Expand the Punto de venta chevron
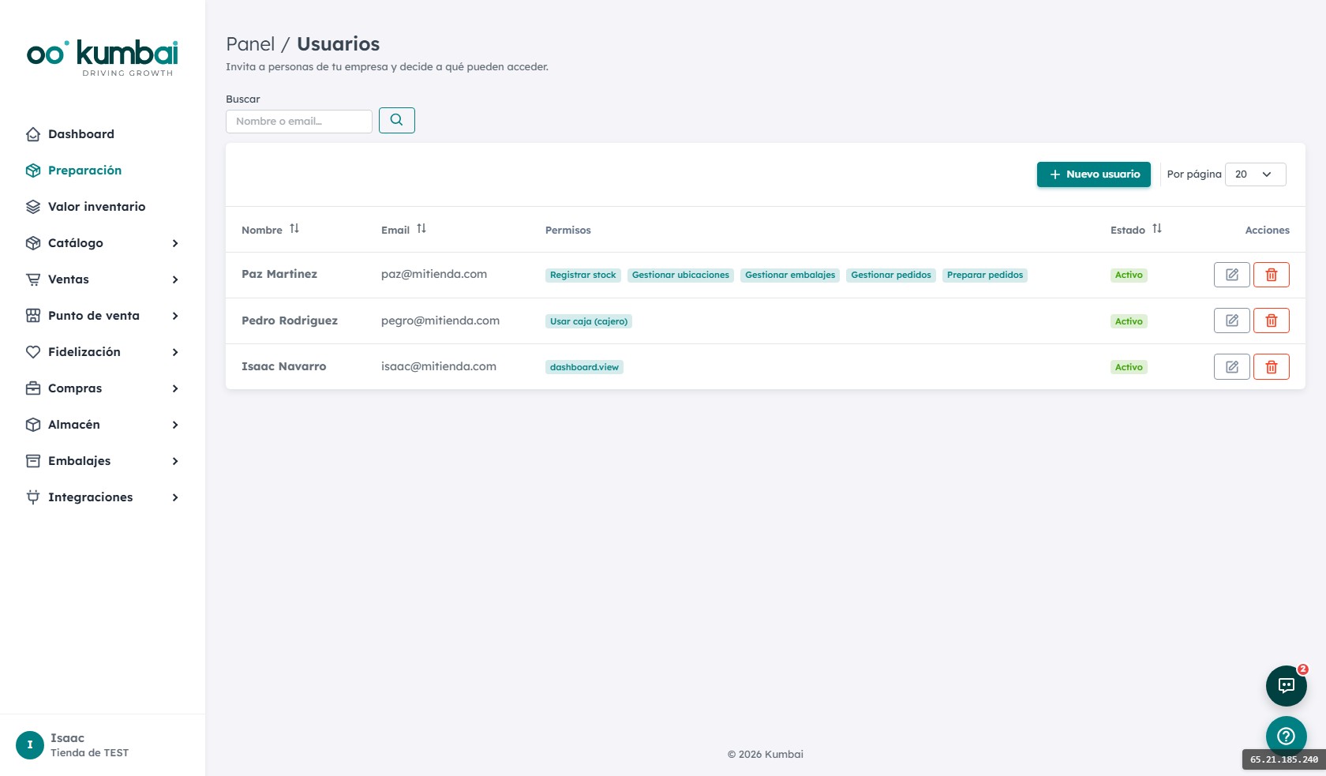 [x=175, y=316]
